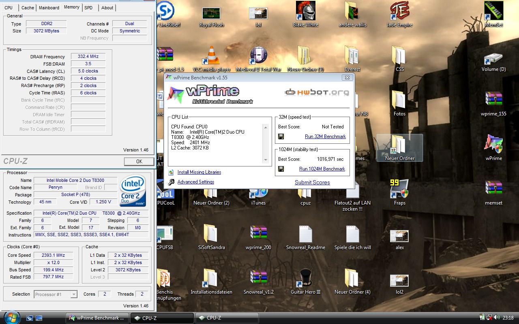
Task: Click wPrime Benchmark taskbar button
Action: tap(98, 318)
